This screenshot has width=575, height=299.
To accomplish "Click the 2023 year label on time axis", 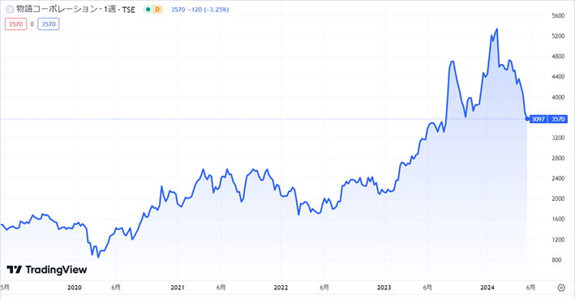I will pyautogui.click(x=384, y=288).
